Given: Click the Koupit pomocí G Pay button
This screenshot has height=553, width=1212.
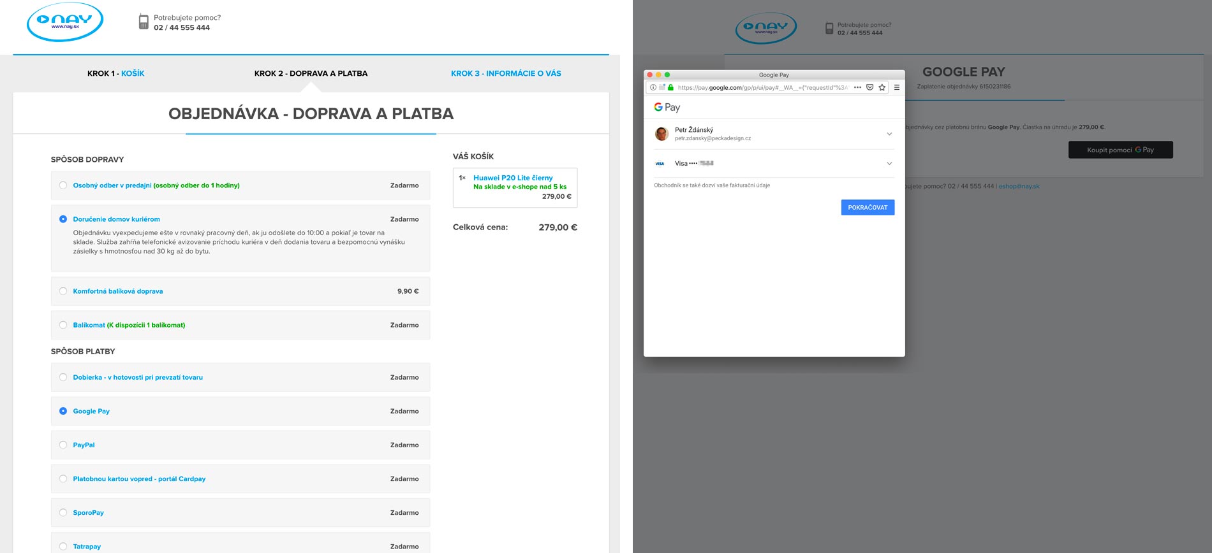Looking at the screenshot, I should pyautogui.click(x=1121, y=150).
